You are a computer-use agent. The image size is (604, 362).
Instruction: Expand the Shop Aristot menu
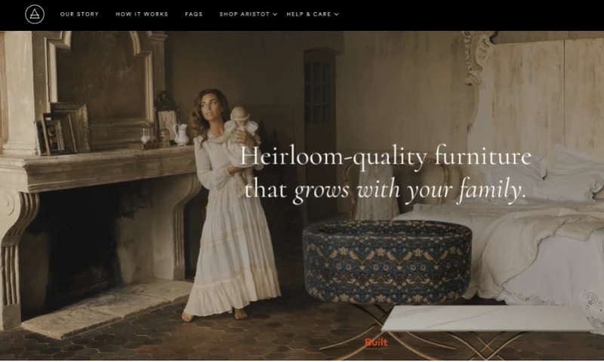(245, 14)
